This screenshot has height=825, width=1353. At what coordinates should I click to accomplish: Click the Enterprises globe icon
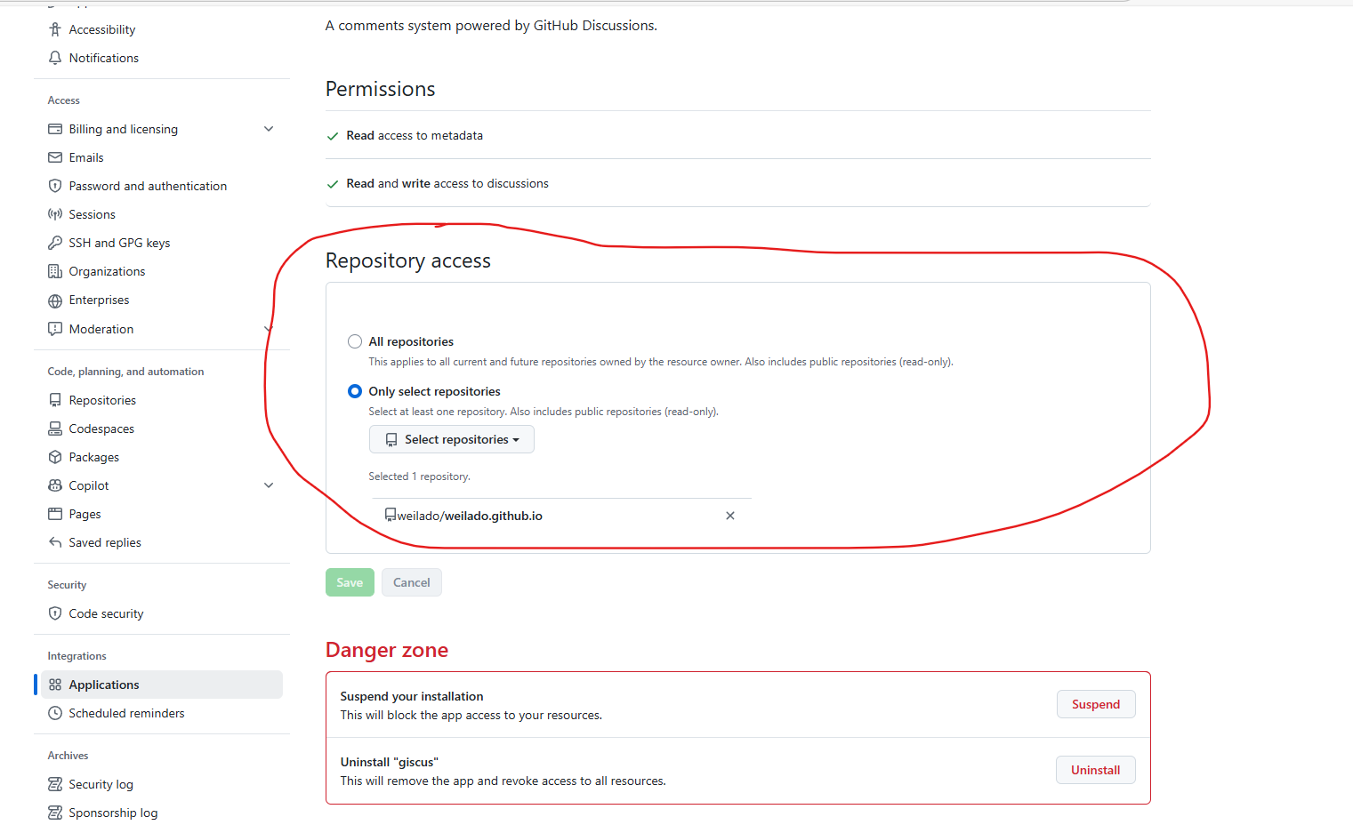click(55, 300)
